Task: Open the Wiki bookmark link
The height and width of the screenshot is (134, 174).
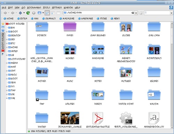Action: point(35,18)
